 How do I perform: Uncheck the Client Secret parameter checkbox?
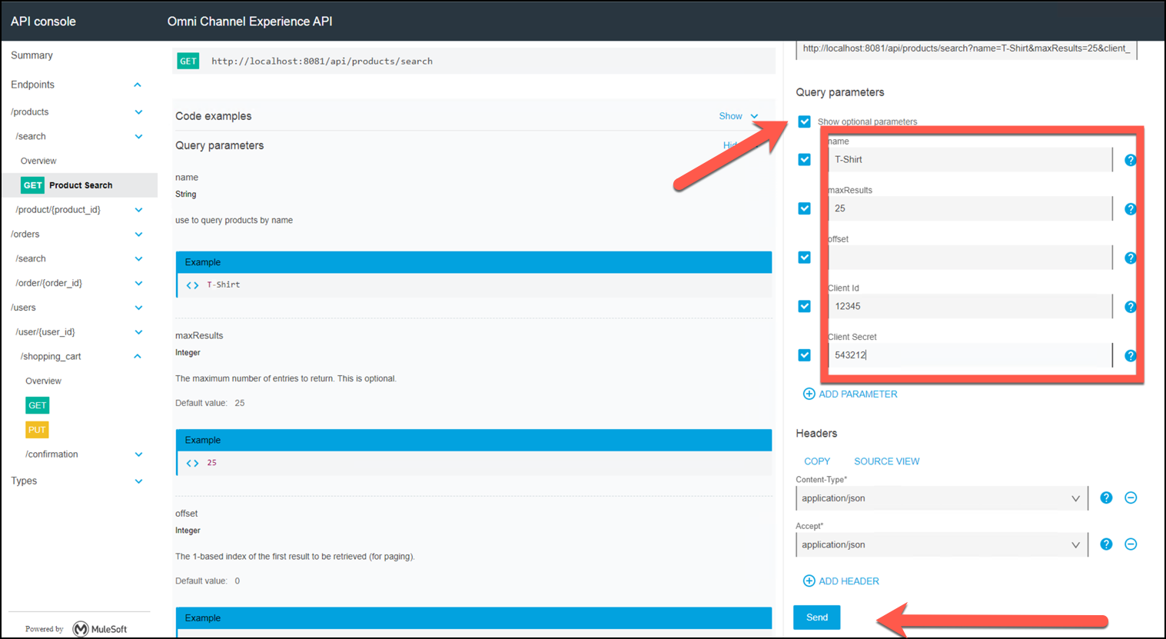[804, 355]
